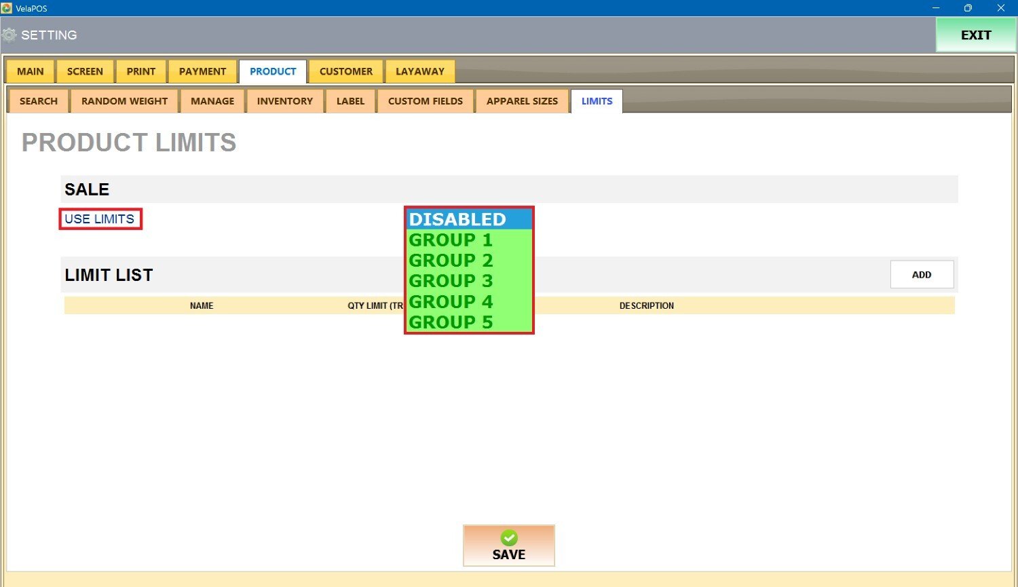
Task: Open the PAYMENT settings tab
Action: 202,71
